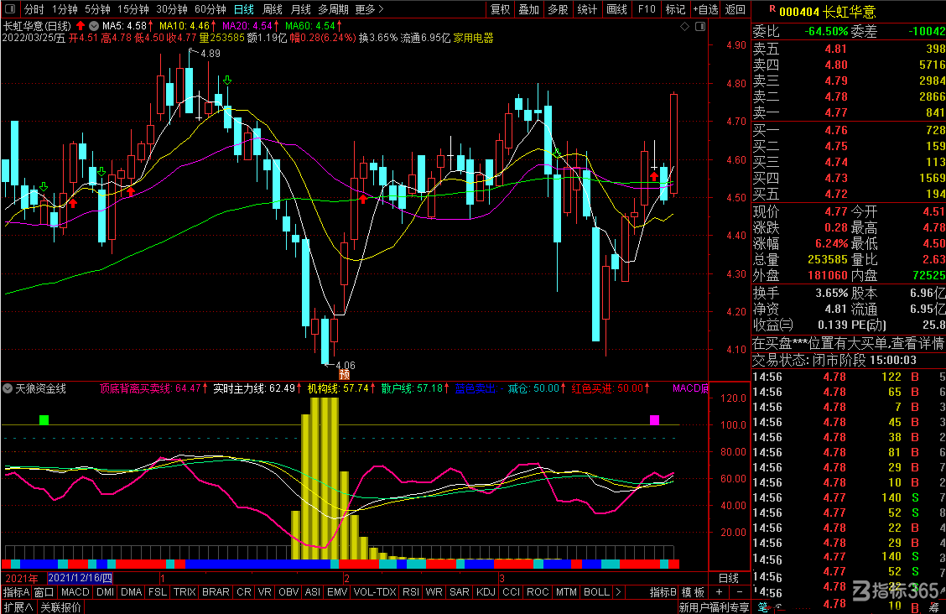
Task: Open the 日线 period selector at bottom right
Action: tap(729, 578)
